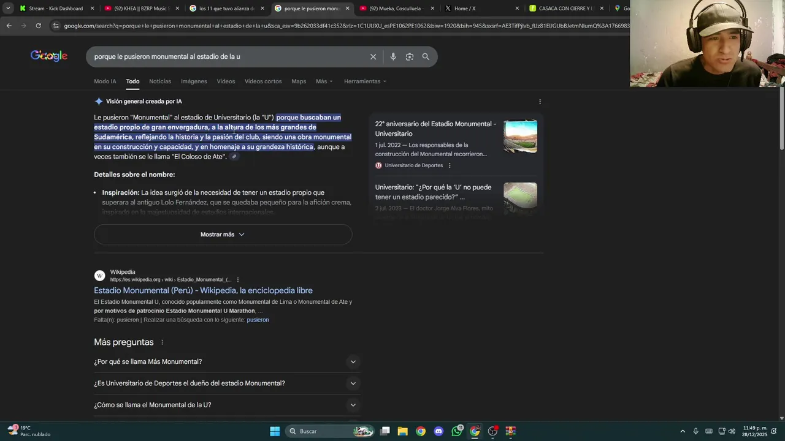
Task: Open the tab search chevron button
Action: 8,9
